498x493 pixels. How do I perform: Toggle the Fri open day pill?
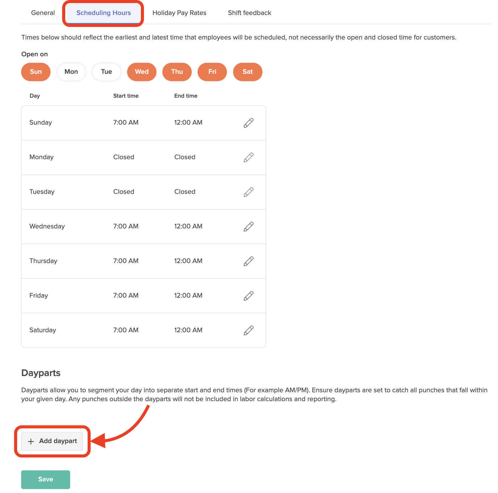click(x=212, y=72)
